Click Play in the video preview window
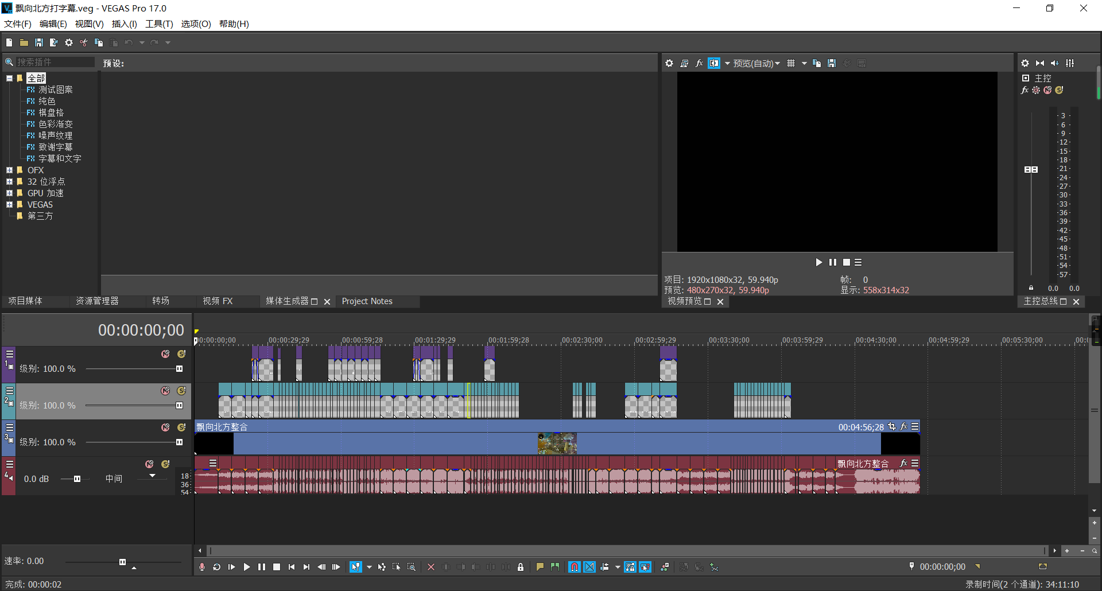This screenshot has height=591, width=1102. pyautogui.click(x=819, y=262)
